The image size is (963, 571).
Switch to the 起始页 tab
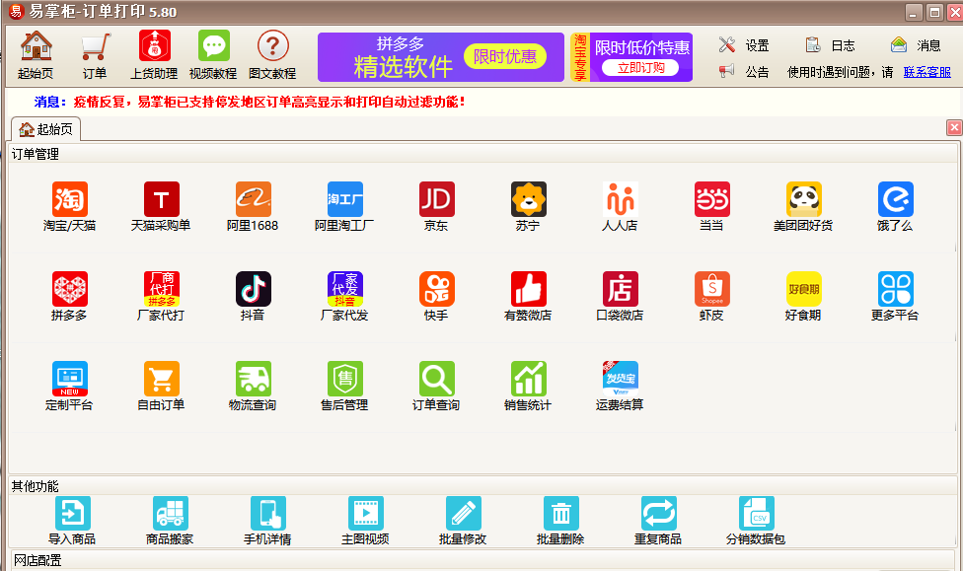(46, 129)
